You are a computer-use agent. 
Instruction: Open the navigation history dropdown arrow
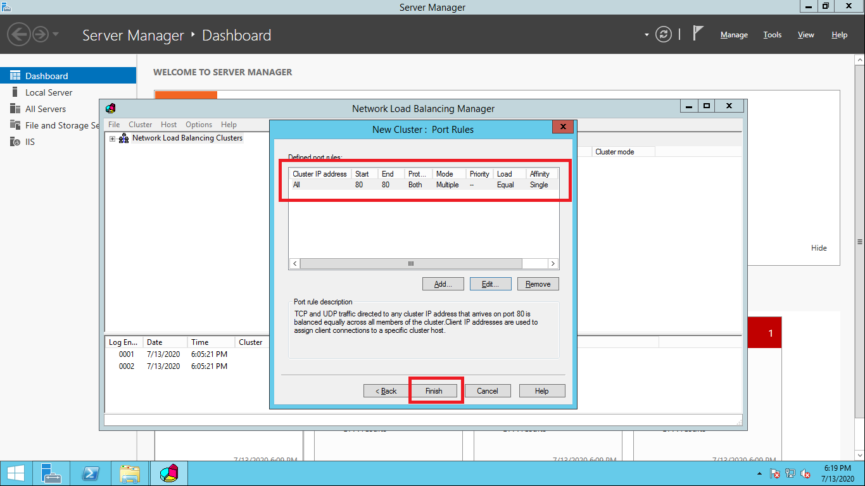click(x=56, y=34)
